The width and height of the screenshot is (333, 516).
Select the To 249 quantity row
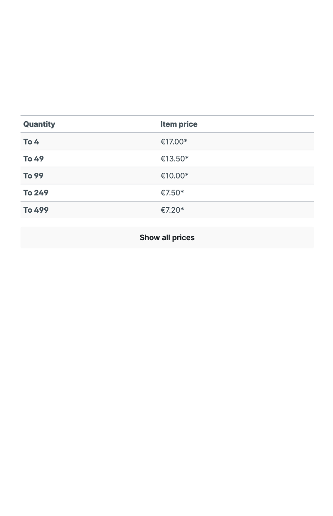click(167, 193)
